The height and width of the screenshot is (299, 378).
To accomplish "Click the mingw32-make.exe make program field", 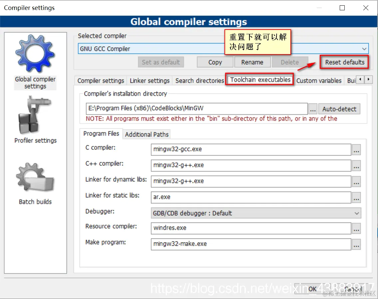I will point(251,244).
